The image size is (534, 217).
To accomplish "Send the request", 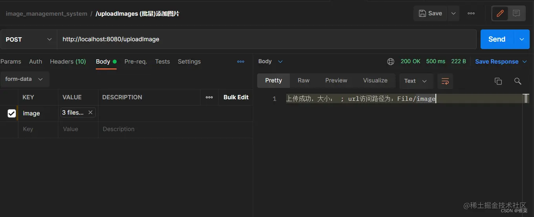I will click(x=497, y=39).
